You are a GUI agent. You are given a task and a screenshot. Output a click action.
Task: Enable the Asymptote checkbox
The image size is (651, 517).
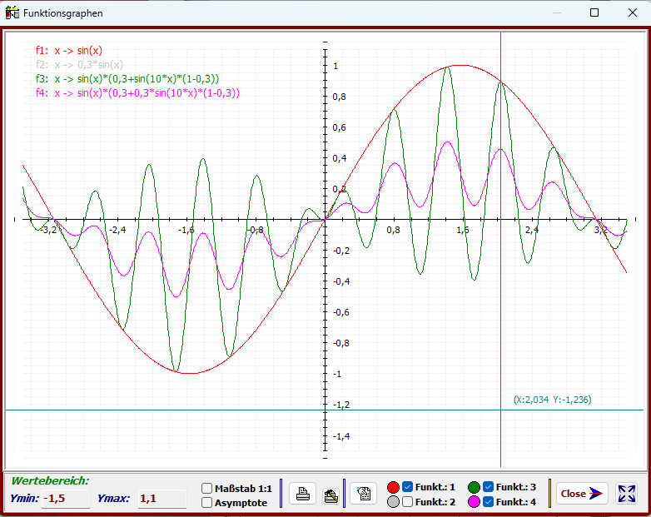[207, 503]
